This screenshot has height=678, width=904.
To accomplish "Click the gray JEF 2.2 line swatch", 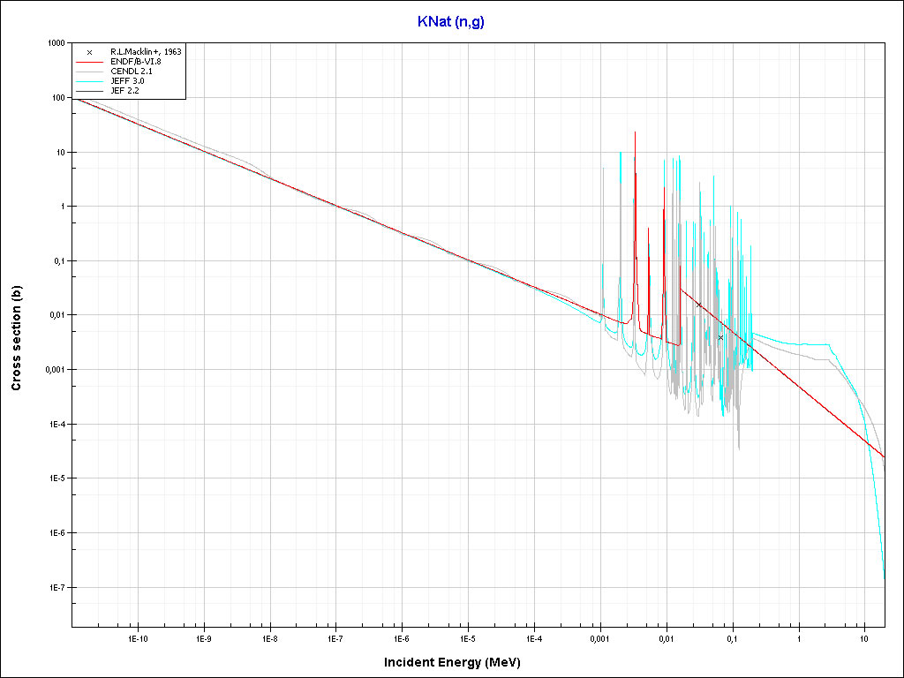I will pyautogui.click(x=90, y=91).
